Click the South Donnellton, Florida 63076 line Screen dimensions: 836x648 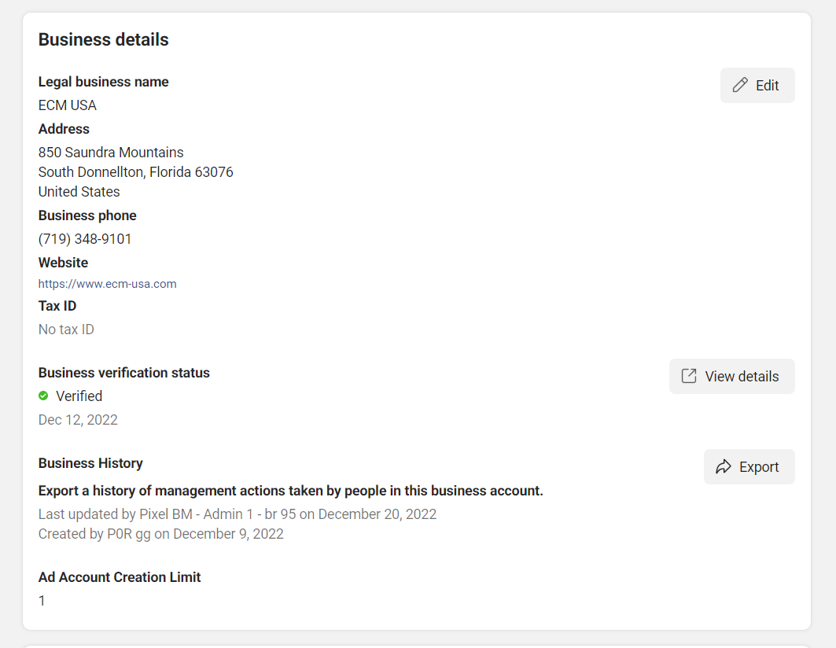[x=135, y=172]
